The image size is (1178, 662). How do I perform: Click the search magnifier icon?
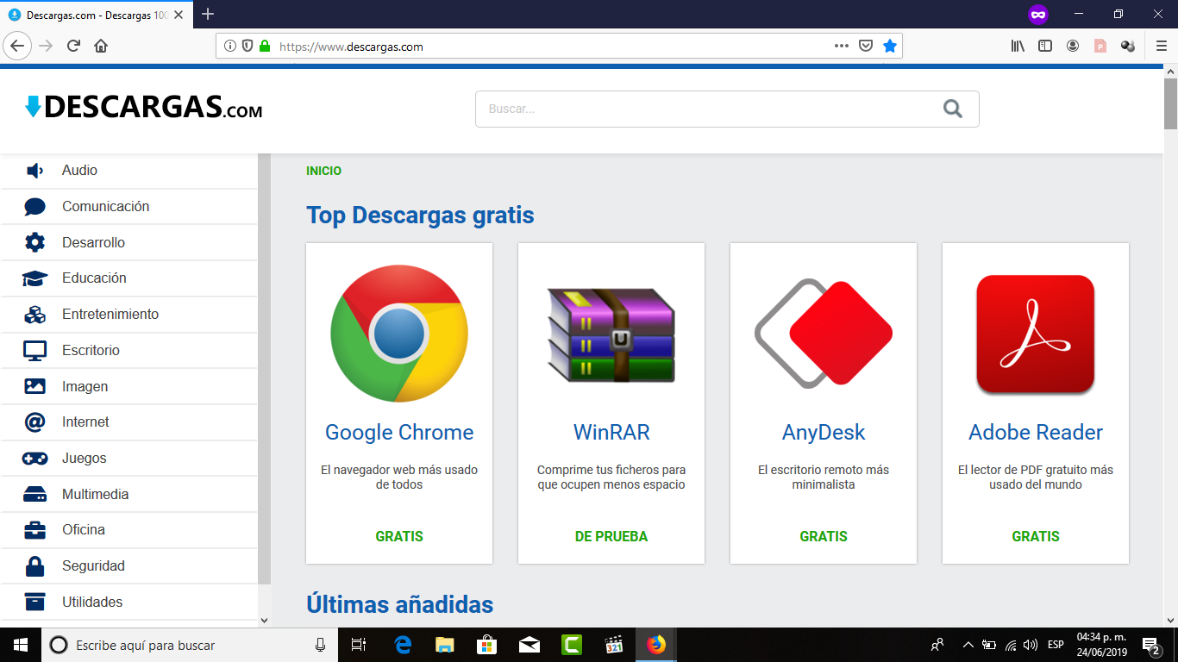tap(952, 109)
